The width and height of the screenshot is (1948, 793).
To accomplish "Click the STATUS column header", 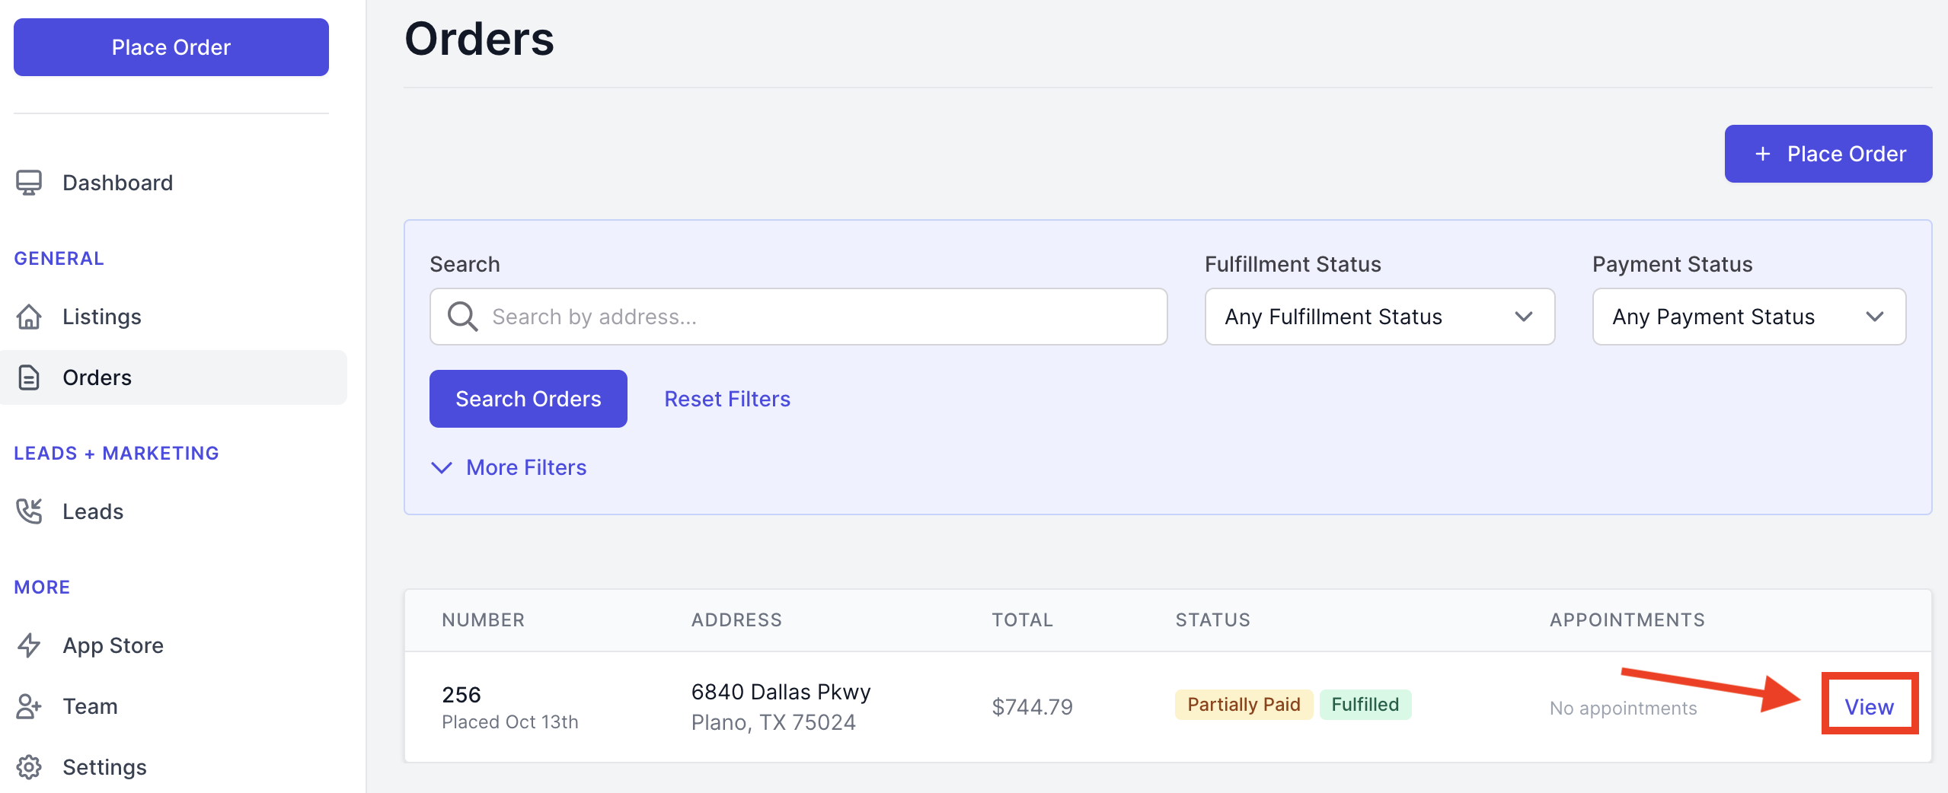I will click(1212, 620).
